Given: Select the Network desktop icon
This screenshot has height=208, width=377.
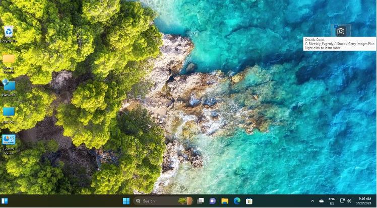Looking at the screenshot, I should coord(9,85).
